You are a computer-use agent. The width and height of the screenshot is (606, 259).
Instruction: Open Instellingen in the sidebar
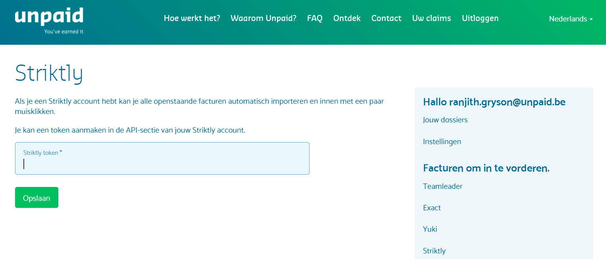pos(442,141)
